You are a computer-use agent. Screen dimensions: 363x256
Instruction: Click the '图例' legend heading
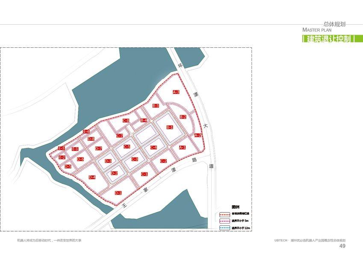pyautogui.click(x=235, y=207)
